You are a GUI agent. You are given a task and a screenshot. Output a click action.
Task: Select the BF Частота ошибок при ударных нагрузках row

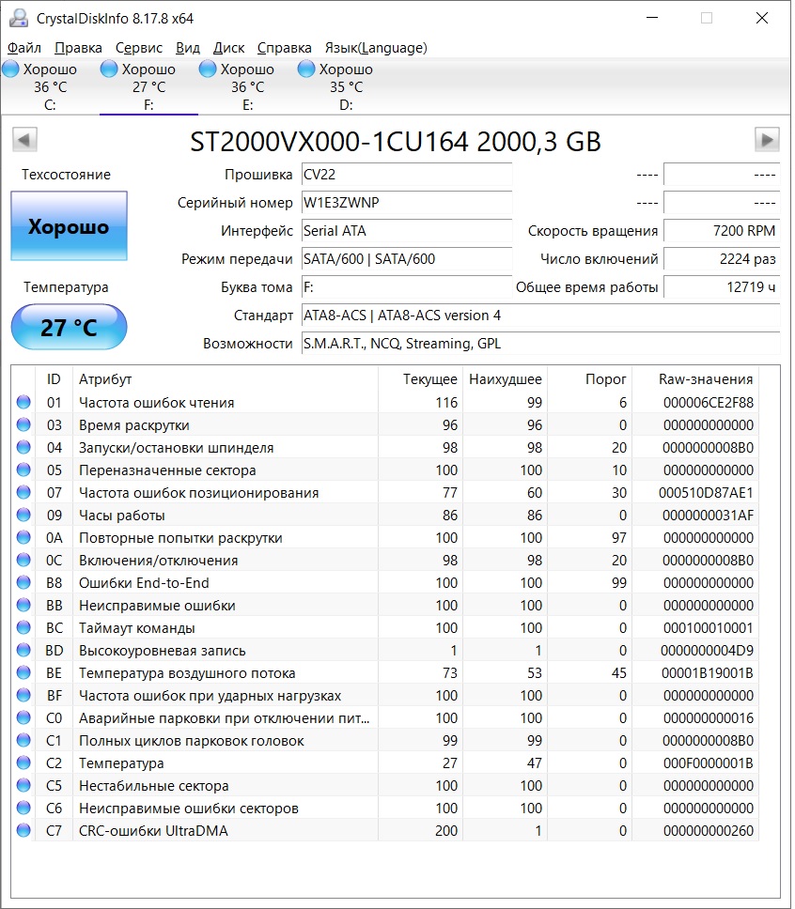click(384, 695)
